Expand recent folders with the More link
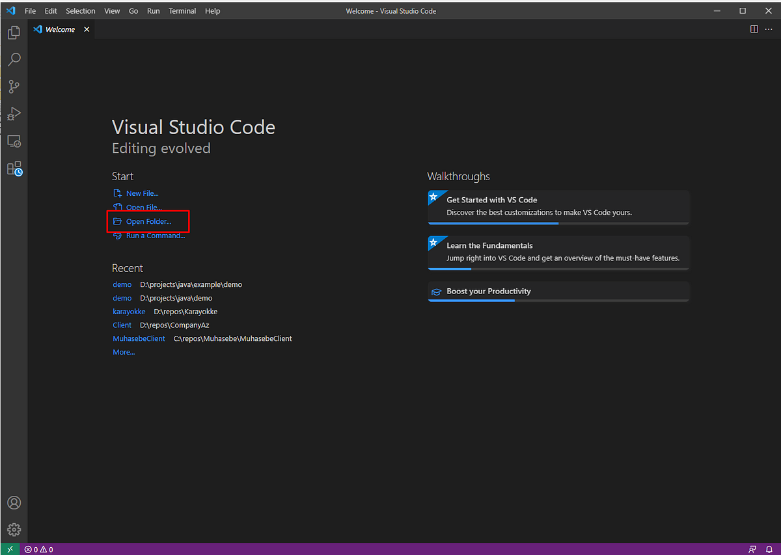Viewport: 781px width, 555px height. click(x=124, y=352)
